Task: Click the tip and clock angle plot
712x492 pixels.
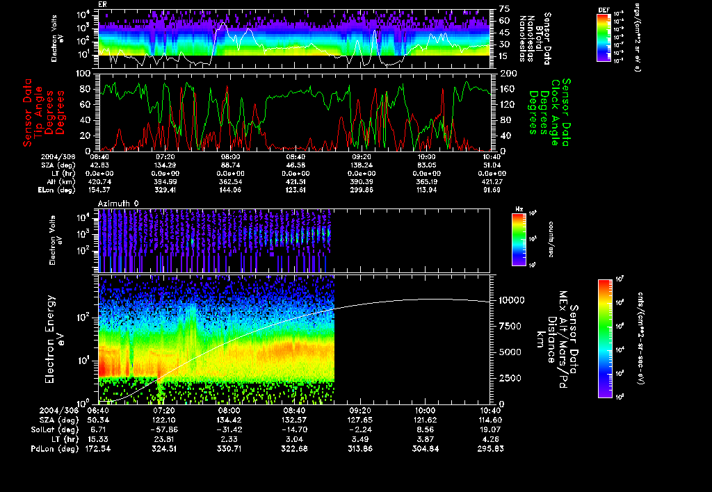Action: point(294,112)
